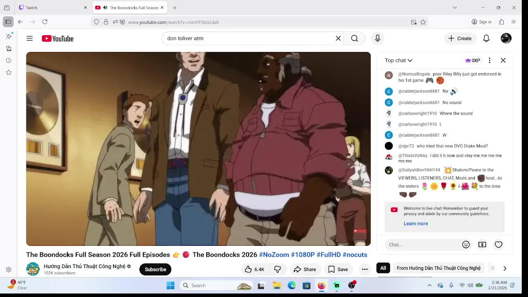Open Microsoft Edge from the taskbar
This screenshot has height=297, width=528.
tap(292, 285)
